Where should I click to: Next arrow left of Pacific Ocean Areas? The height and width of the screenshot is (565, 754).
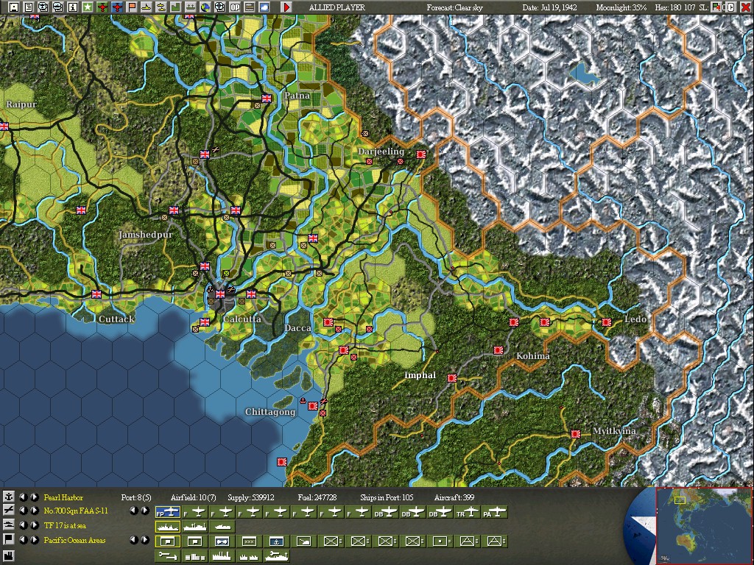(34, 540)
